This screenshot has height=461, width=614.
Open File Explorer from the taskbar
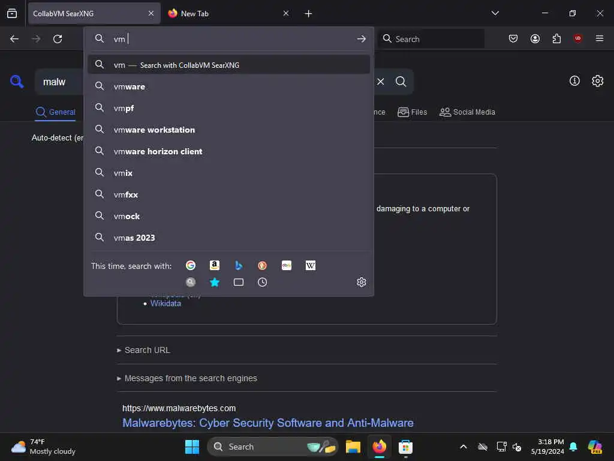pyautogui.click(x=353, y=447)
